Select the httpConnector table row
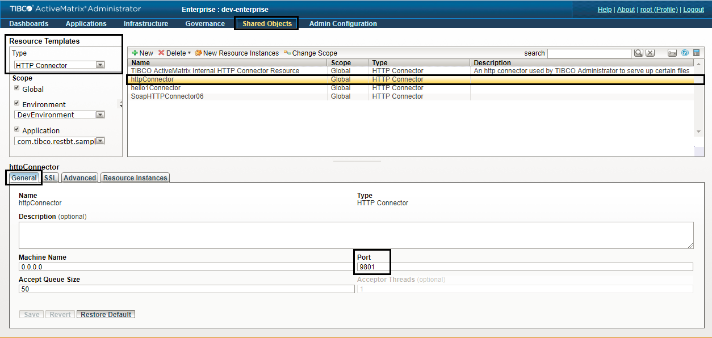This screenshot has height=338, width=712. (x=411, y=79)
